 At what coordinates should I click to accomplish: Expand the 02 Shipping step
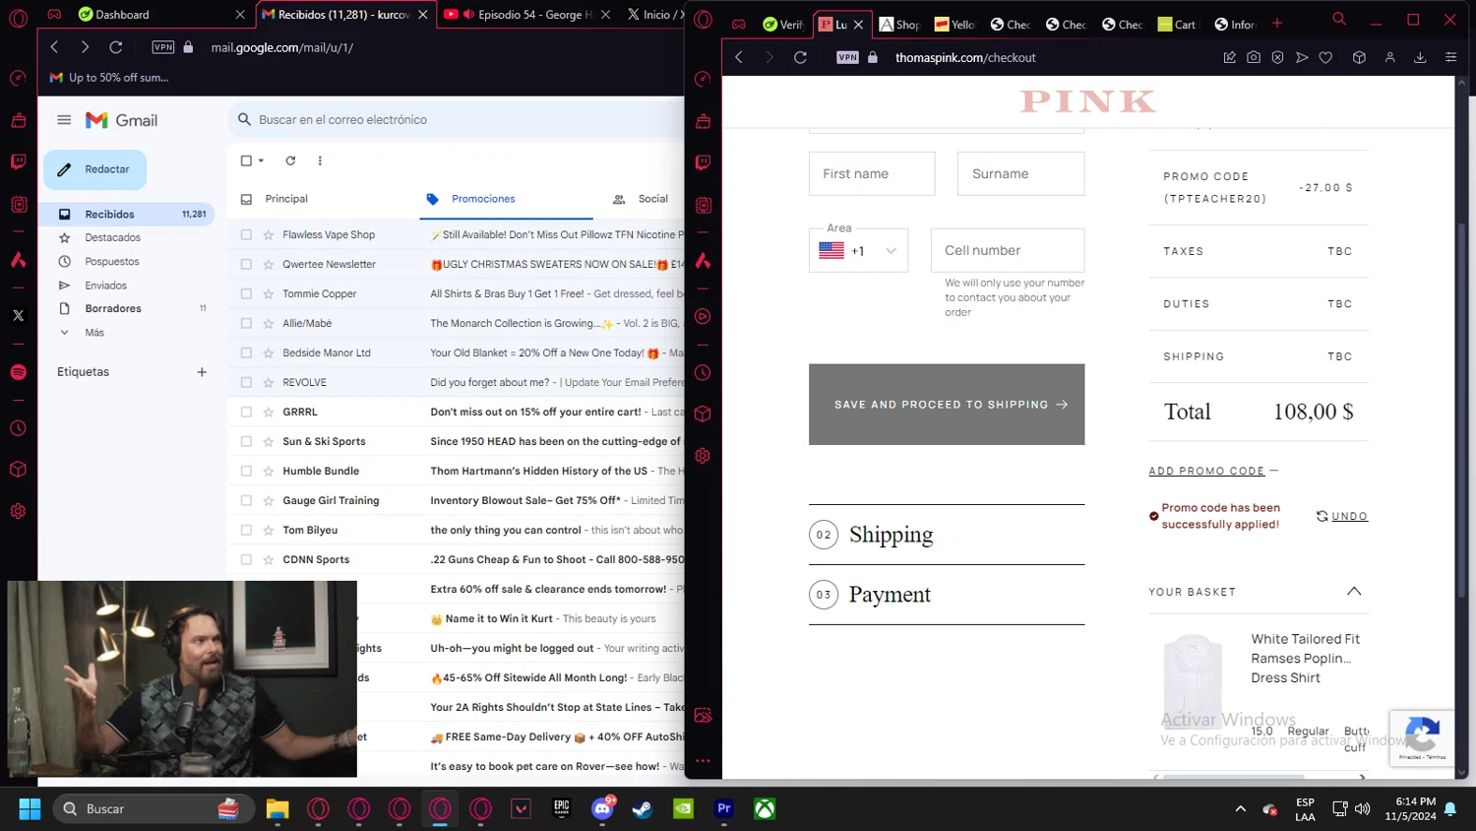(947, 535)
